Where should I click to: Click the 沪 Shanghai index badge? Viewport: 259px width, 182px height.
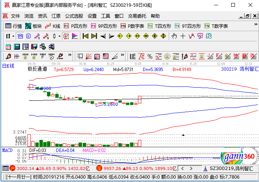pyautogui.click(x=12, y=168)
